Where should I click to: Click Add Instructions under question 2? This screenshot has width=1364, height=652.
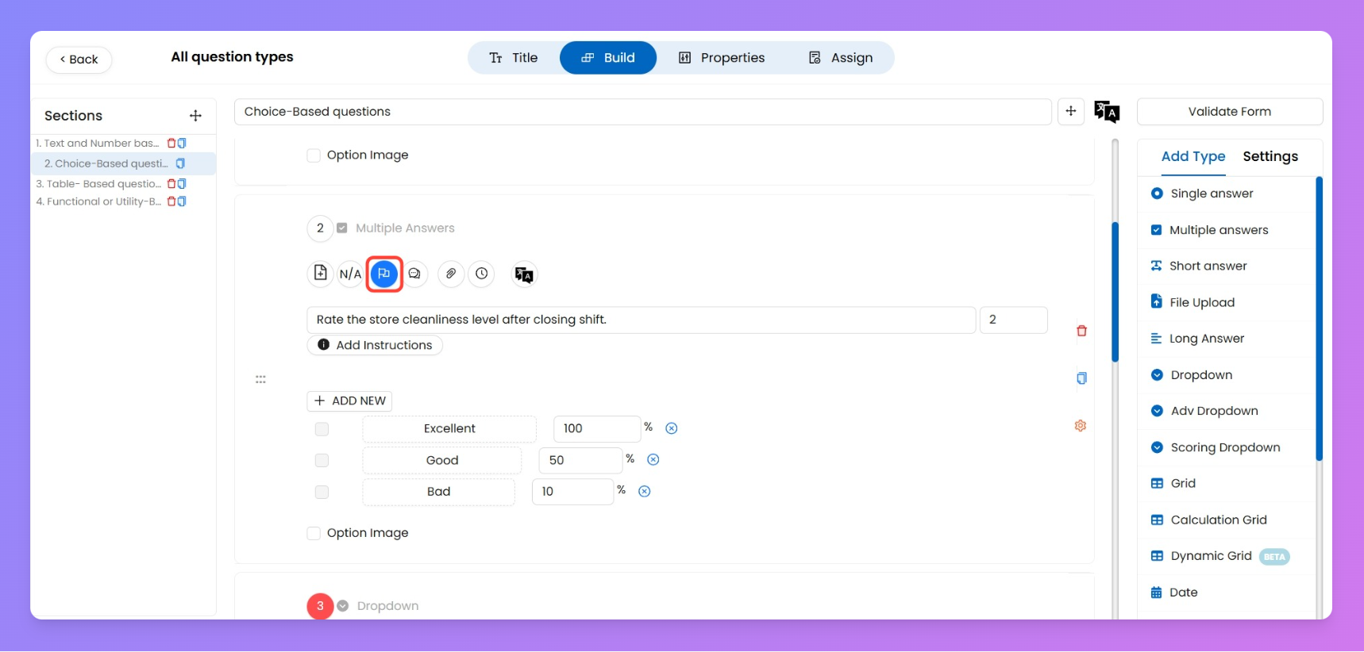coord(375,345)
